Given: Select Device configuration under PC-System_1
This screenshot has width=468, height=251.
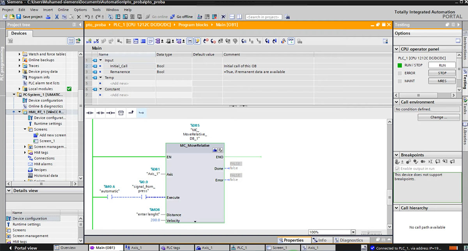Looking at the screenshot, I should click(x=45, y=101).
